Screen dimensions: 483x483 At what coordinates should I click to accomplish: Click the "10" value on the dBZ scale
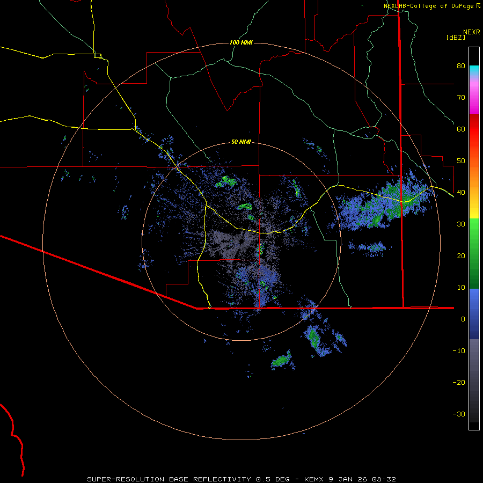tap(461, 288)
